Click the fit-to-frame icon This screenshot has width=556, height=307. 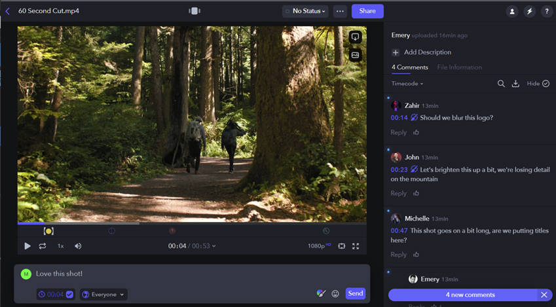point(341,246)
